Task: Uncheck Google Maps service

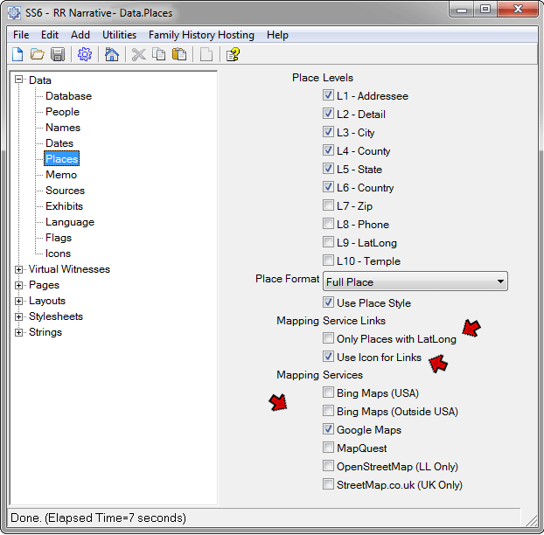Action: coord(328,429)
